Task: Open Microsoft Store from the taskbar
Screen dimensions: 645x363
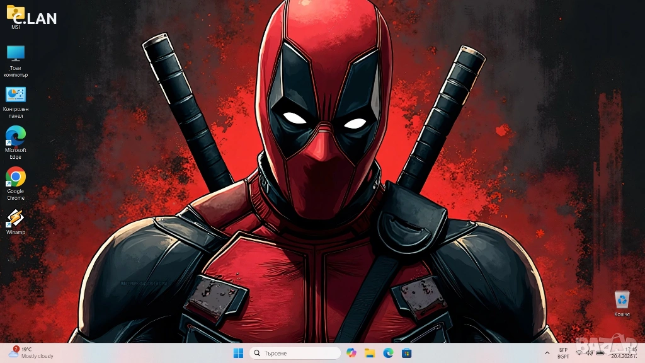Action: (407, 353)
